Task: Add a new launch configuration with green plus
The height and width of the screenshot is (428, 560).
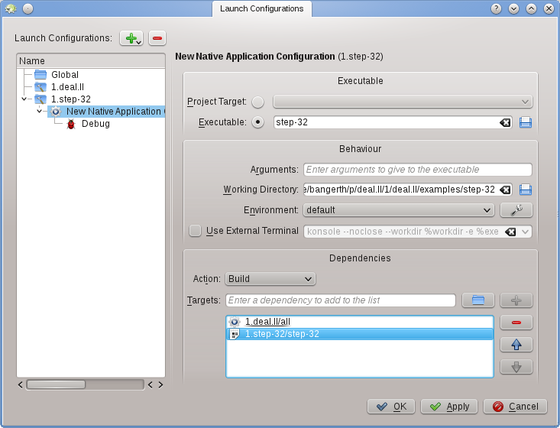Action: click(131, 38)
